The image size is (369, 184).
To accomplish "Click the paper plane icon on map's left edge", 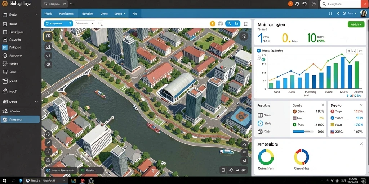I will click(48, 142).
